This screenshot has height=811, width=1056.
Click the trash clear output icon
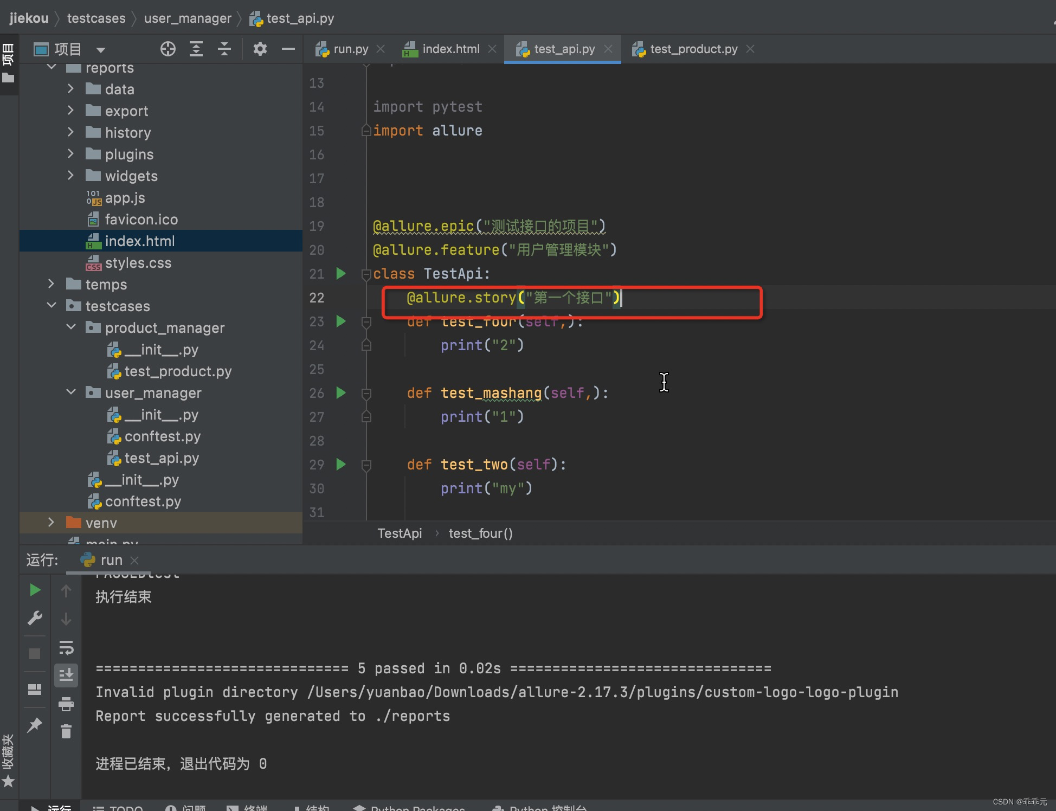tap(66, 732)
